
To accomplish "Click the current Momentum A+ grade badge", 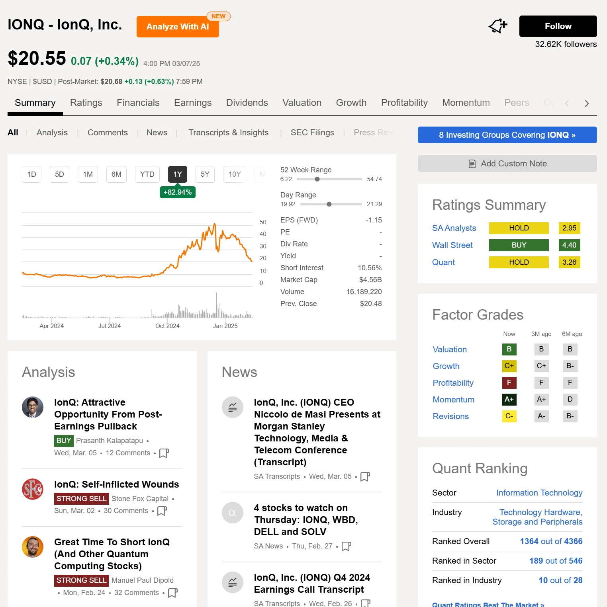I will tap(509, 399).
